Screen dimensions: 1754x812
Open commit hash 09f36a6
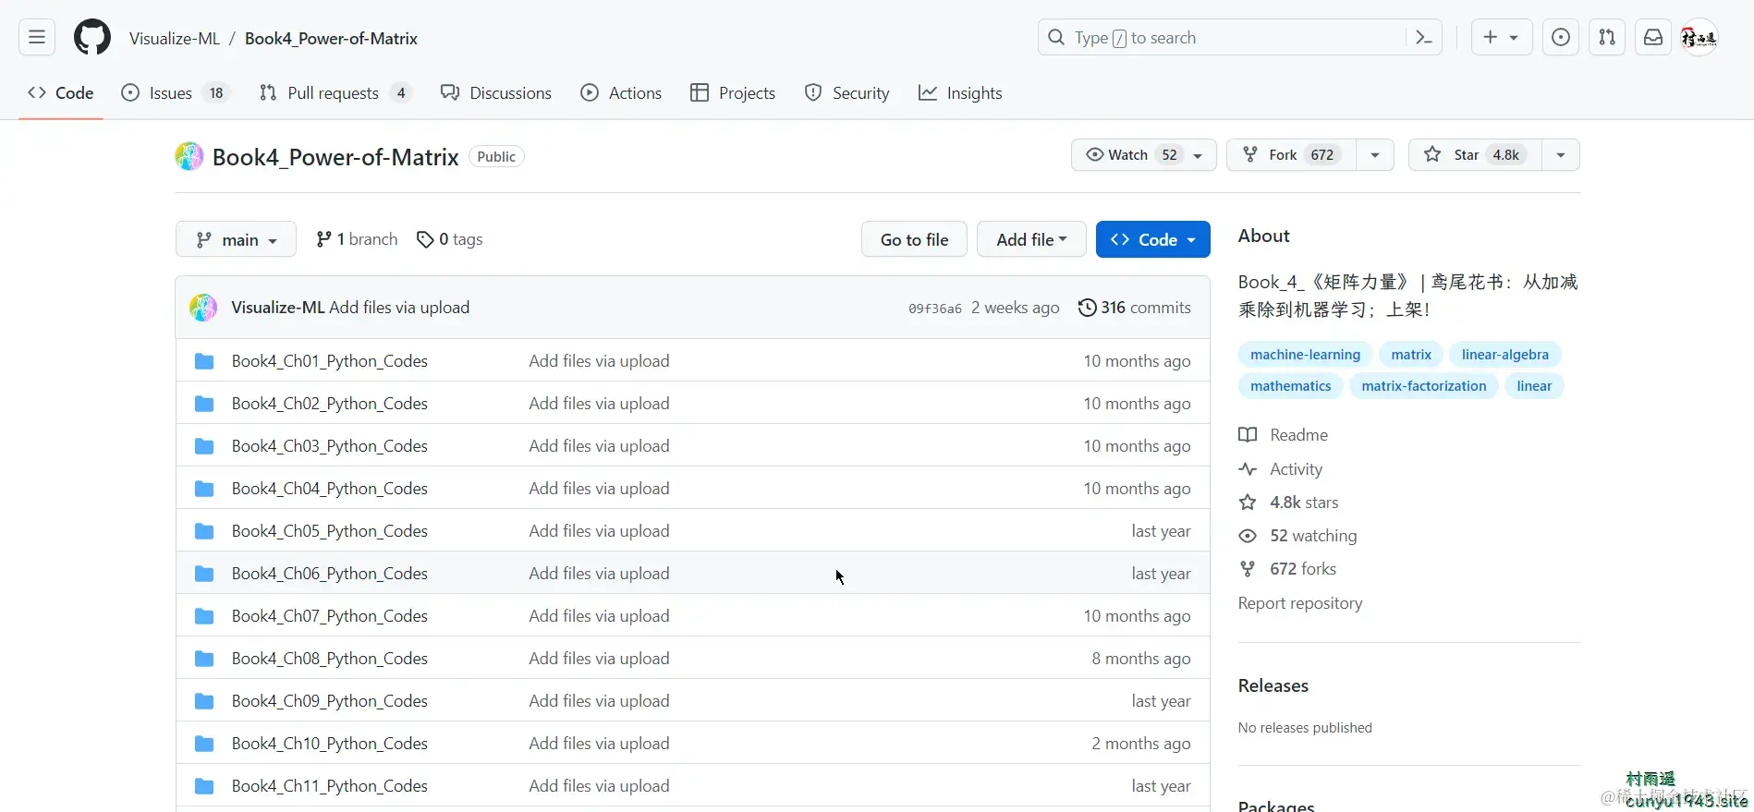(934, 309)
